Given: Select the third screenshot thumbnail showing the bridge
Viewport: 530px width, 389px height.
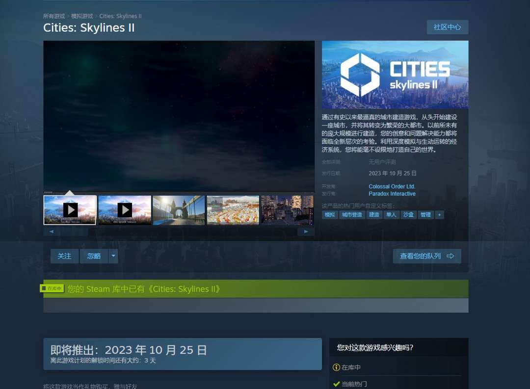Looking at the screenshot, I should click(x=179, y=210).
